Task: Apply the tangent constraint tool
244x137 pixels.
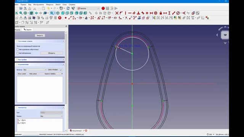Action: pyautogui.click(x=143, y=13)
